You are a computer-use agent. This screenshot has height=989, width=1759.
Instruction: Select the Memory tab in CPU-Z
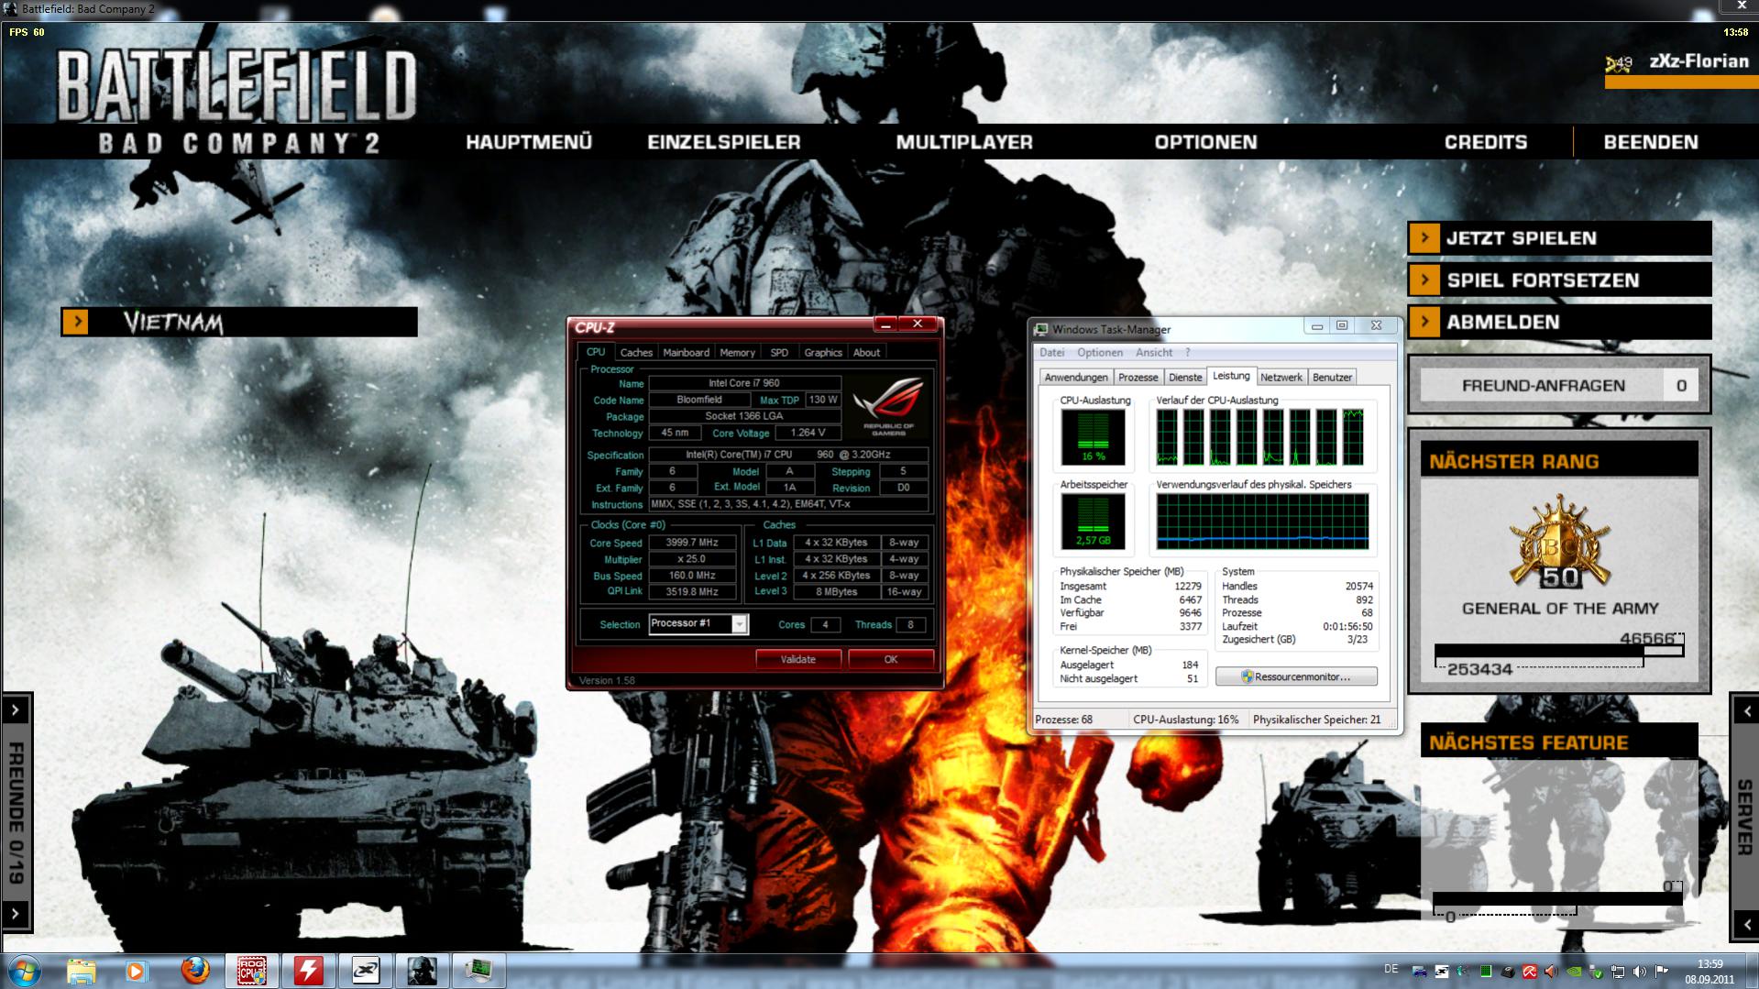[737, 353]
